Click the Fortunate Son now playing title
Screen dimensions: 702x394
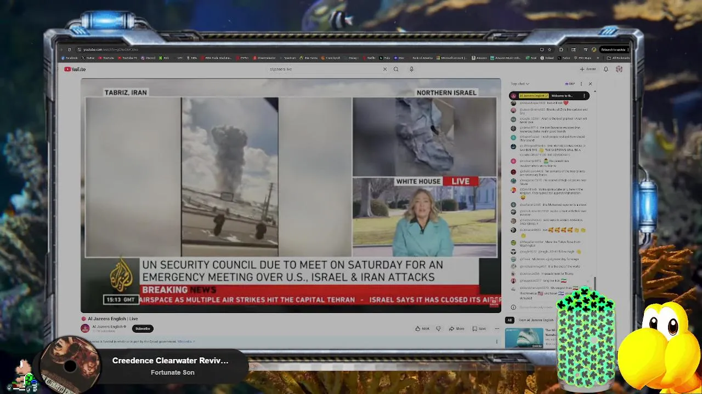click(x=173, y=372)
